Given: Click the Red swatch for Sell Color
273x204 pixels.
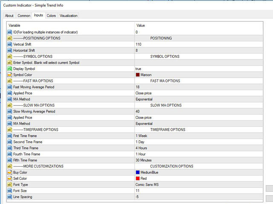Looking at the screenshot, I should pos(138,178).
